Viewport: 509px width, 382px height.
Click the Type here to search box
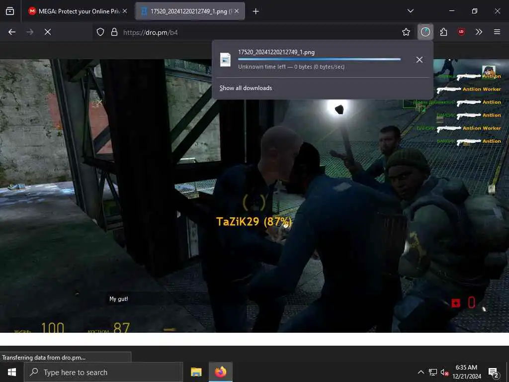coord(103,372)
